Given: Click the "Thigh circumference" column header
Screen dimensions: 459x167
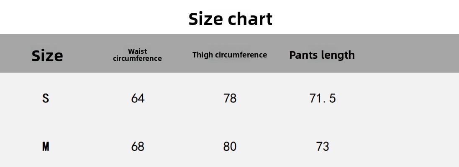Looking at the screenshot, I should click(229, 55).
